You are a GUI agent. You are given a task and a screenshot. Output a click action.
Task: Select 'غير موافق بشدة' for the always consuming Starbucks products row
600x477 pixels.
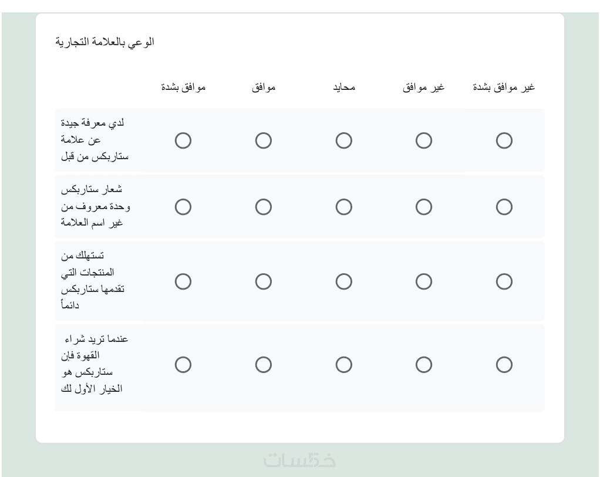point(504,281)
